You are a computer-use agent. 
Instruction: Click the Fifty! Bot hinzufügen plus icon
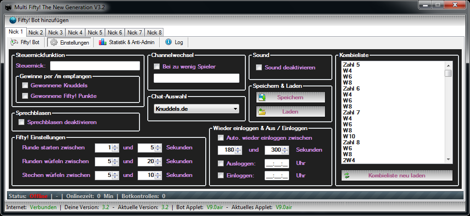12,20
